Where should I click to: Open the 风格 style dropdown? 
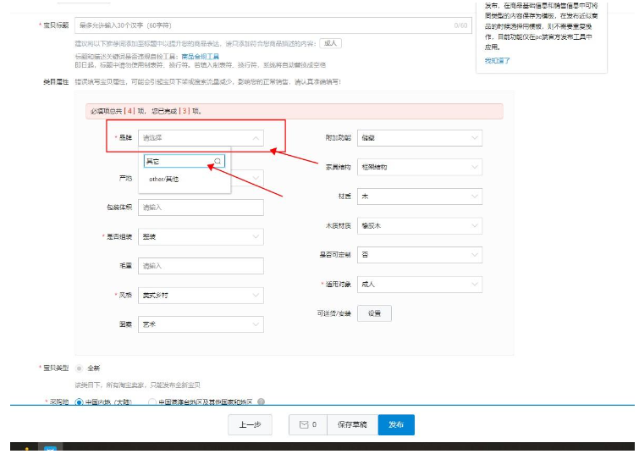coord(201,295)
